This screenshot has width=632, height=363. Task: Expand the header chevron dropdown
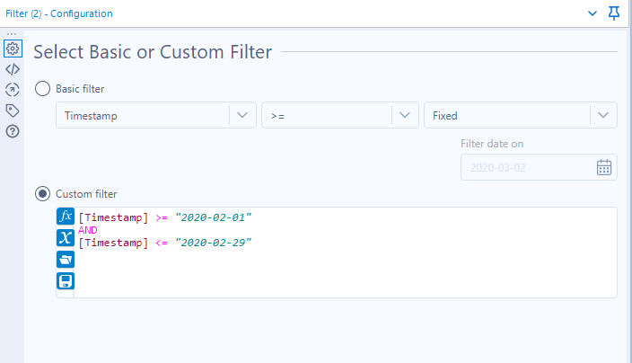(x=592, y=13)
